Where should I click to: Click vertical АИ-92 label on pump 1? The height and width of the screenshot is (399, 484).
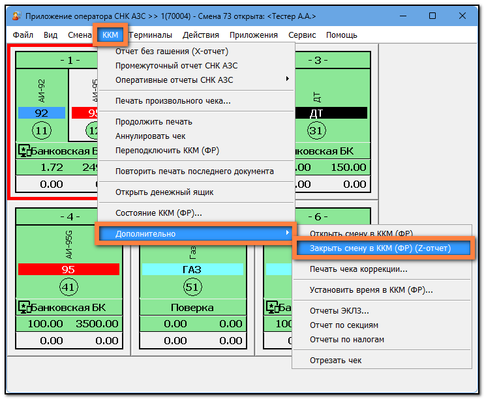tap(42, 91)
